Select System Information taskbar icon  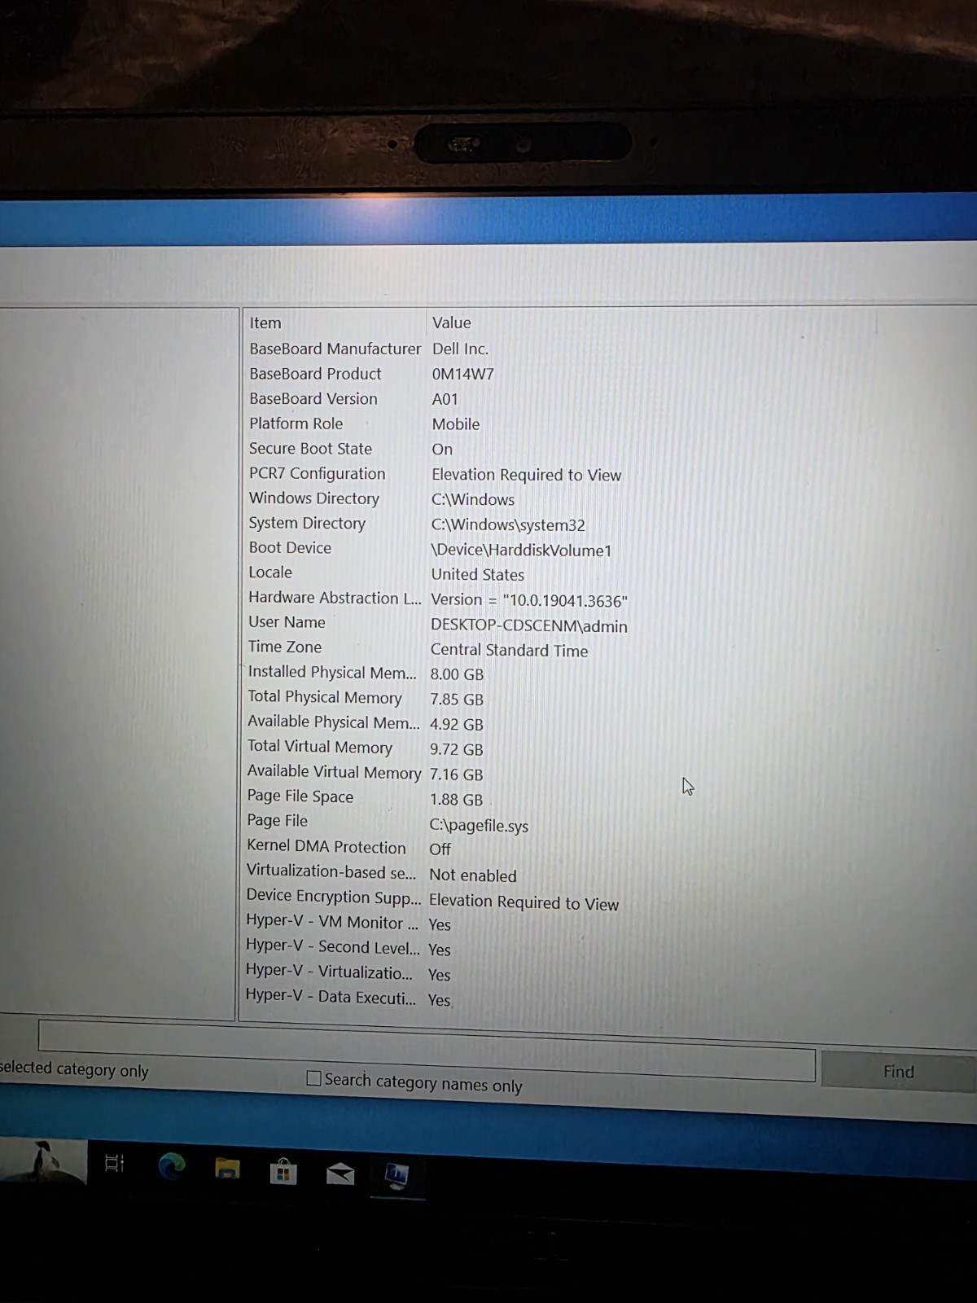point(396,1176)
